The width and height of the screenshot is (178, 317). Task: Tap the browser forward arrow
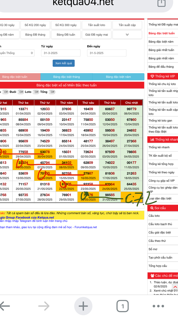[44, 306]
